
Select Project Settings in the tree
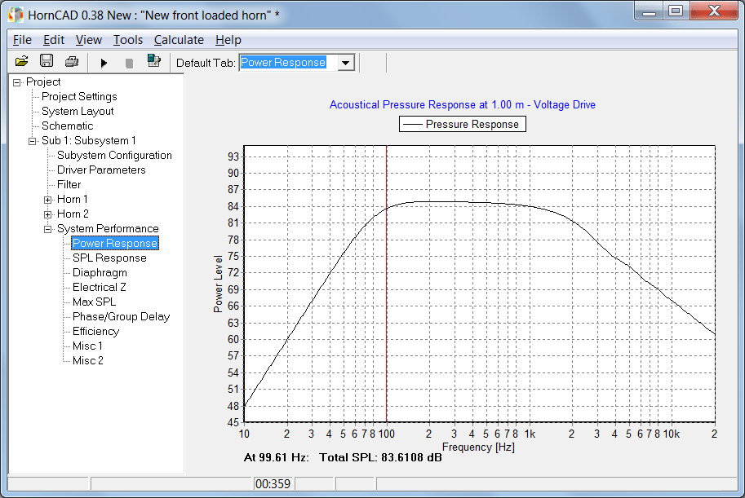[x=79, y=96]
